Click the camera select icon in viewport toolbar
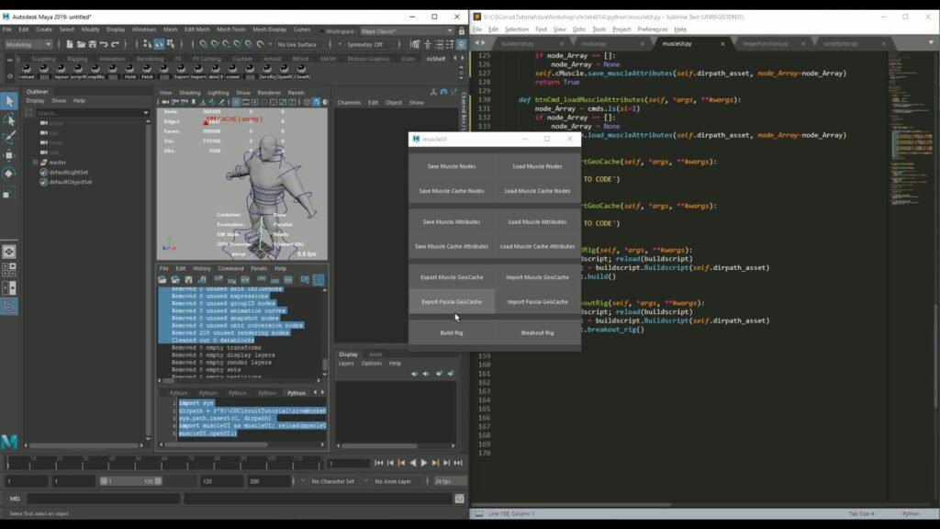Viewport: 940px width, 529px height. point(165,103)
